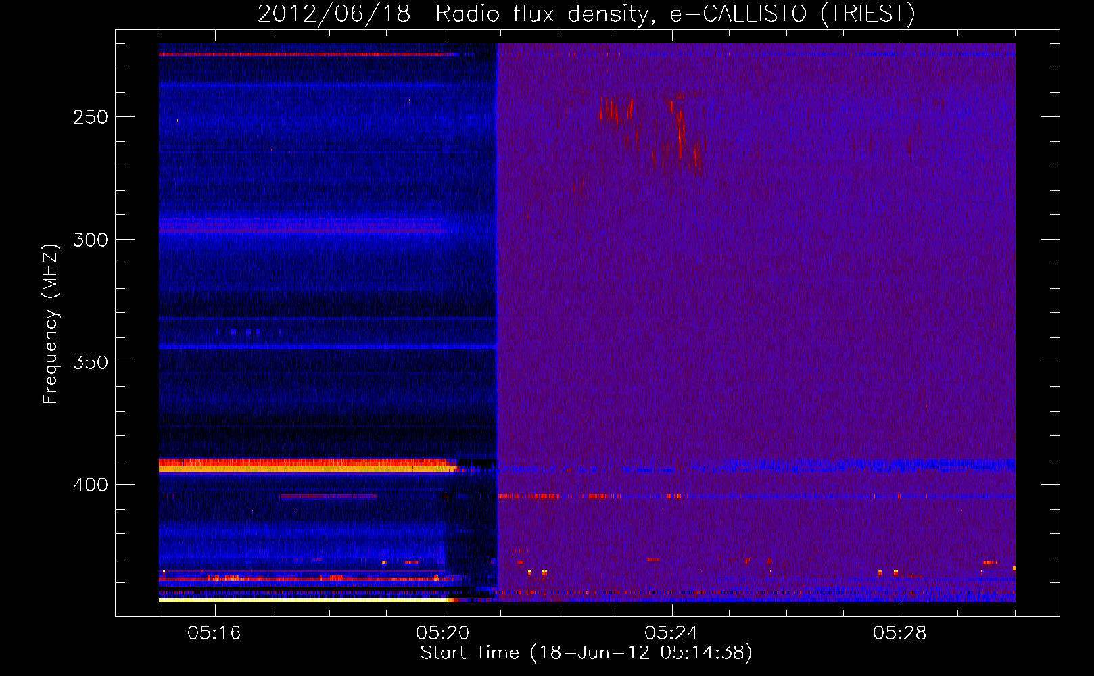Click the 'Start Time (18-Jun-12 05:14:38)' label
The height and width of the screenshot is (676, 1094).
(586, 653)
